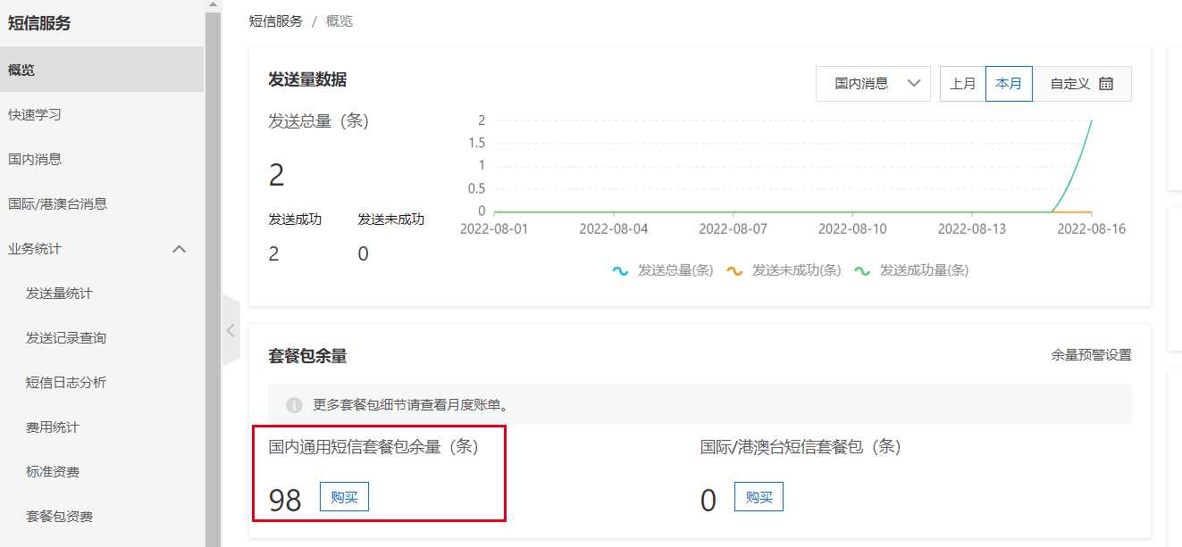The height and width of the screenshot is (547, 1182).
Task: Collapse the sidebar using the chevron arrow
Action: click(231, 330)
